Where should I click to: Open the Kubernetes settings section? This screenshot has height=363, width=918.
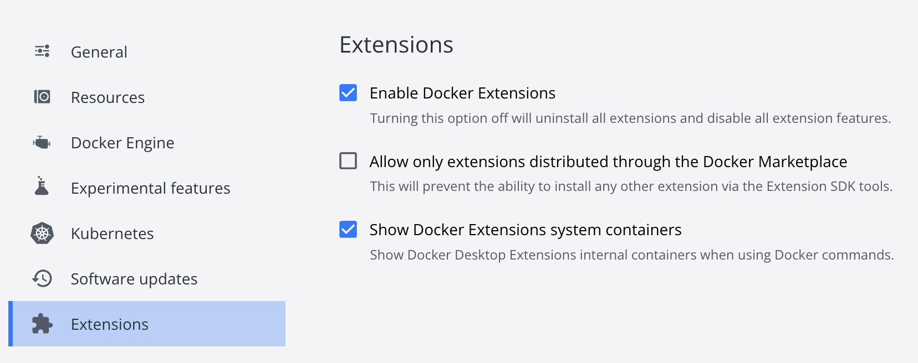click(x=112, y=234)
